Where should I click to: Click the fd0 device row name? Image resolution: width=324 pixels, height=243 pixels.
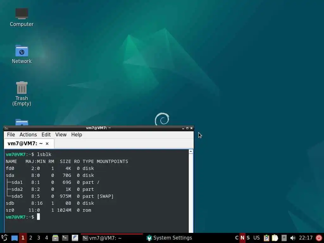pos(10,168)
